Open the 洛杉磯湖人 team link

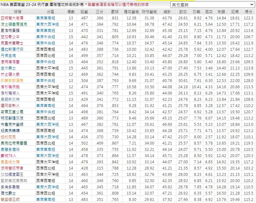click(x=10, y=93)
